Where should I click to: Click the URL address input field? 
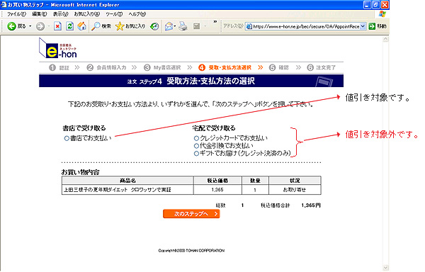point(306,26)
